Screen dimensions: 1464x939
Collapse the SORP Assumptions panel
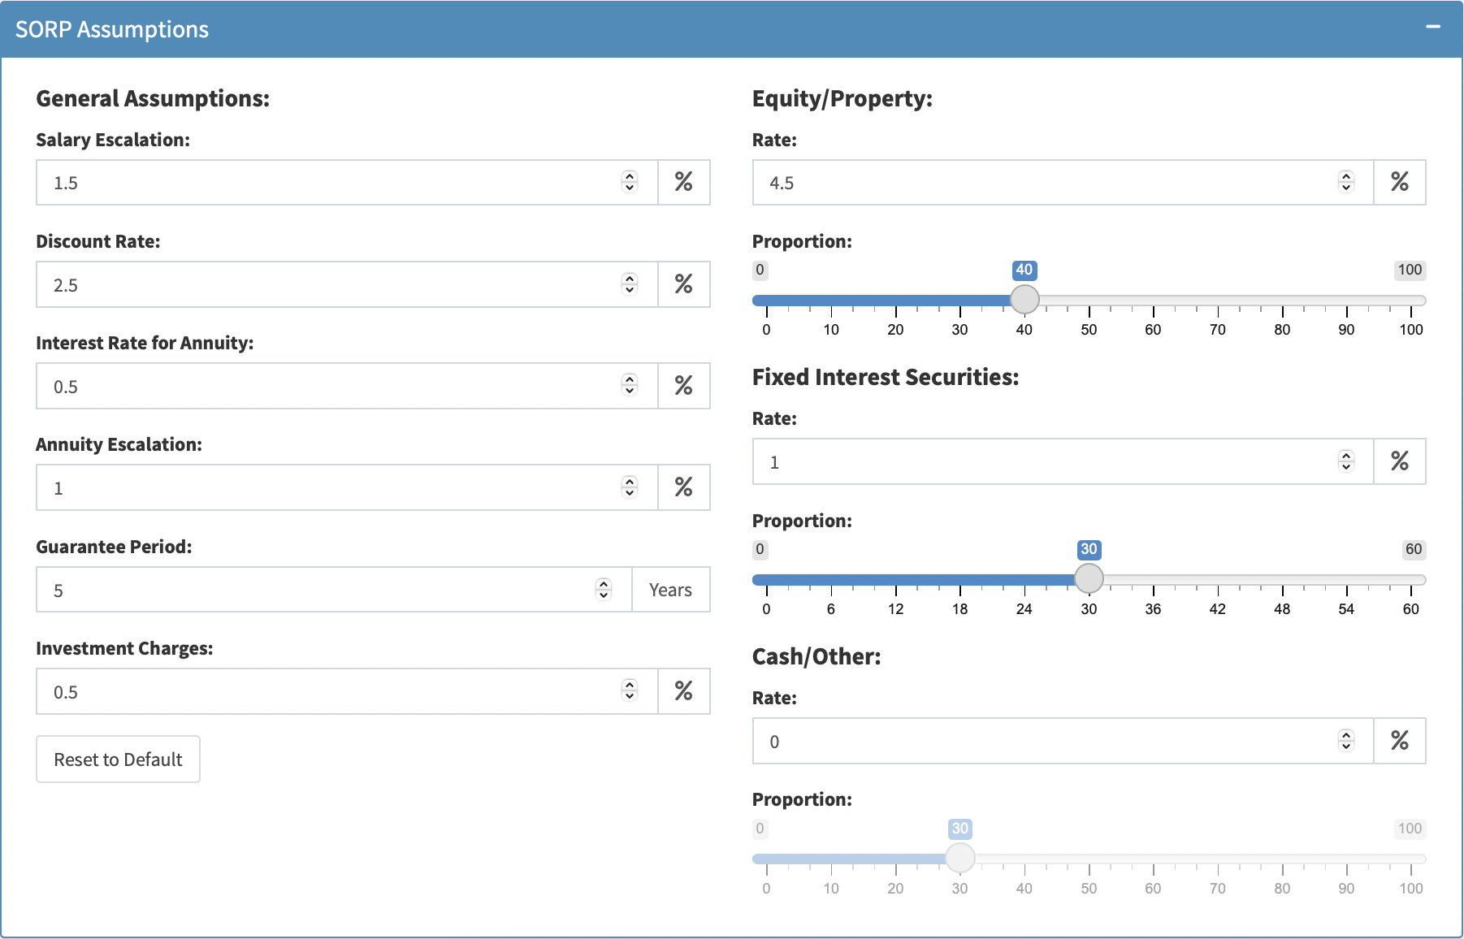click(1433, 27)
